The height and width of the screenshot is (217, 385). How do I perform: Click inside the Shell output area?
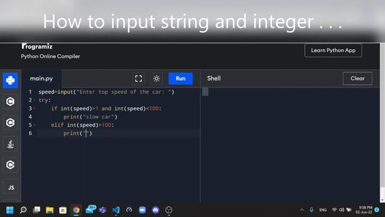290,145
